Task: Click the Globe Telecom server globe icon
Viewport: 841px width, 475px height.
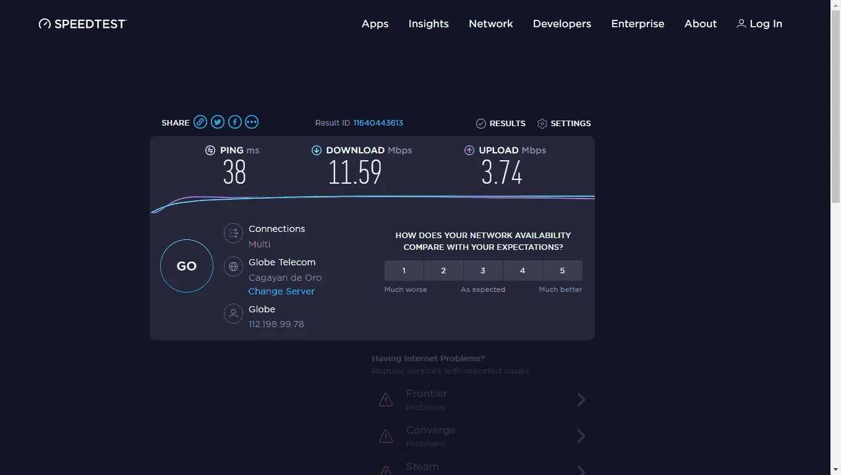Action: pos(233,267)
